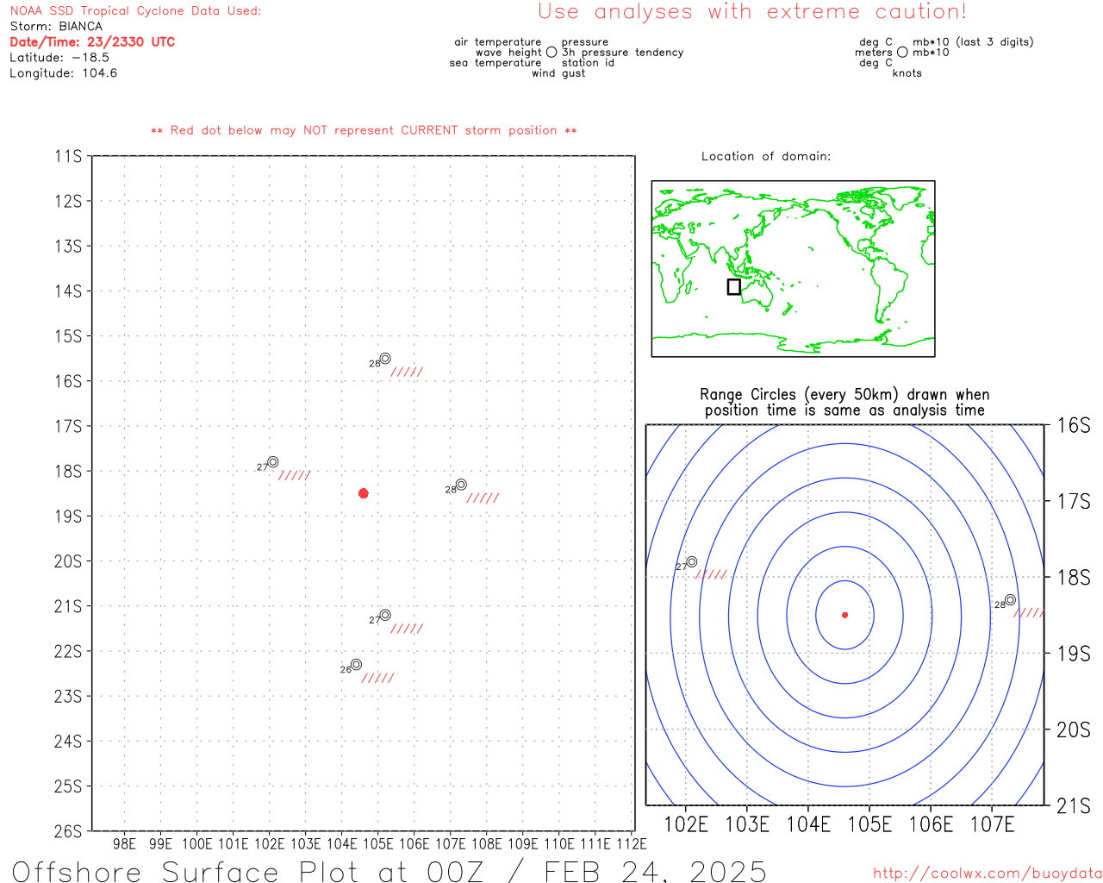
Task: Click the 11S label on main plot axis
Action: [68, 156]
